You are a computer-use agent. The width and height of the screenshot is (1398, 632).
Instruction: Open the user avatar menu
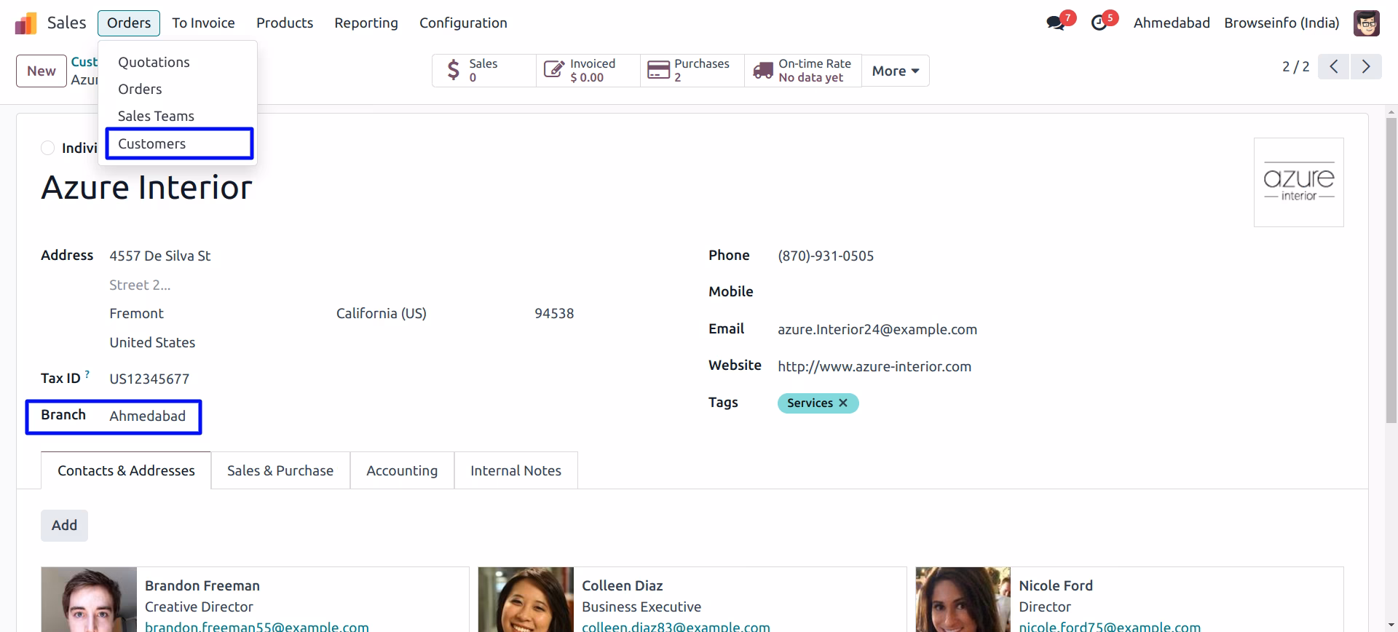click(x=1367, y=23)
